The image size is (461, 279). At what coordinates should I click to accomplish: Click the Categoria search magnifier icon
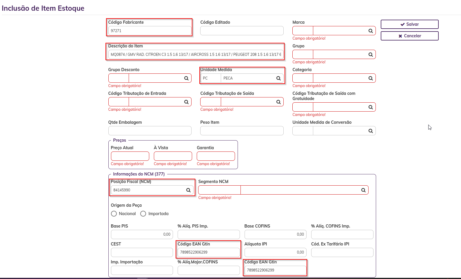tap(371, 78)
